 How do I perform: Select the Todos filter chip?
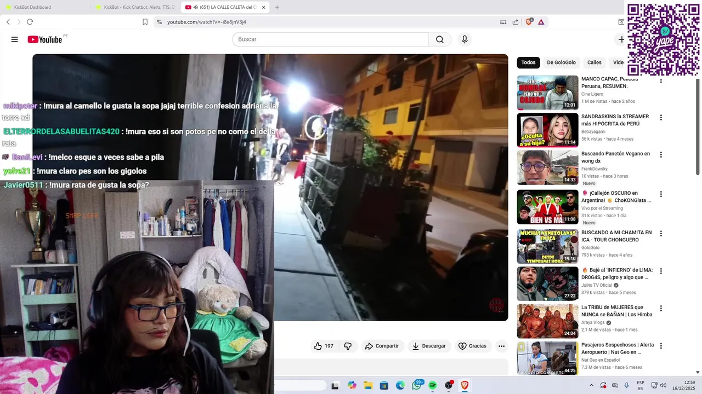click(528, 62)
